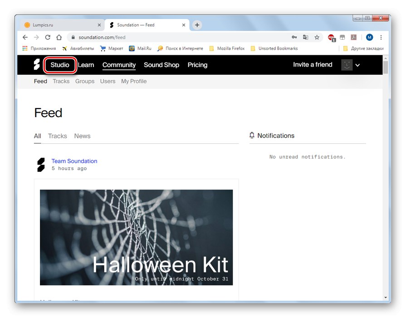Screen dimensions: 406x318
Task: Open the Маркет bookmark
Action: point(112,48)
